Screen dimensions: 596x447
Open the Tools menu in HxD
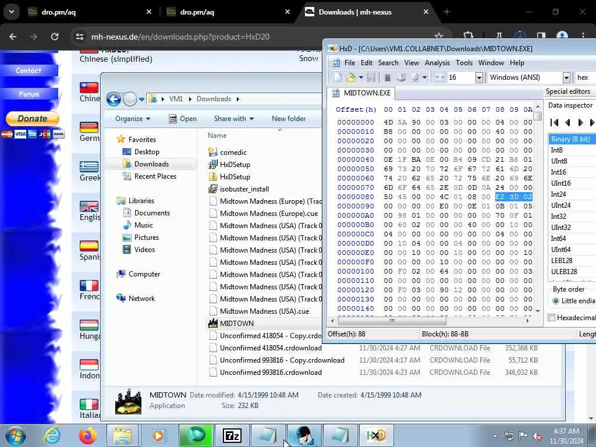464,63
